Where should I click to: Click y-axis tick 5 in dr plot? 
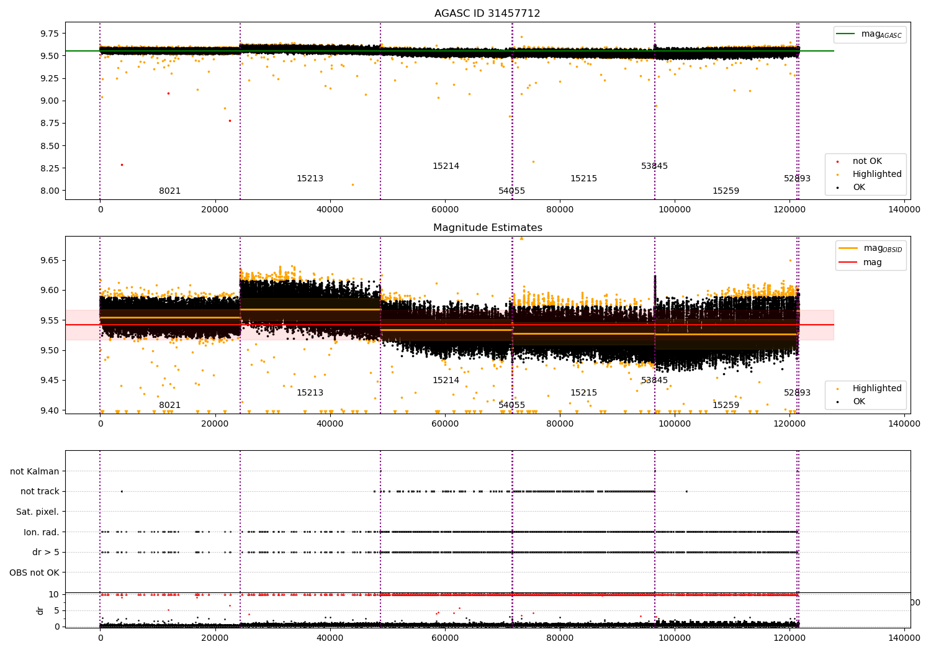pos(57,610)
